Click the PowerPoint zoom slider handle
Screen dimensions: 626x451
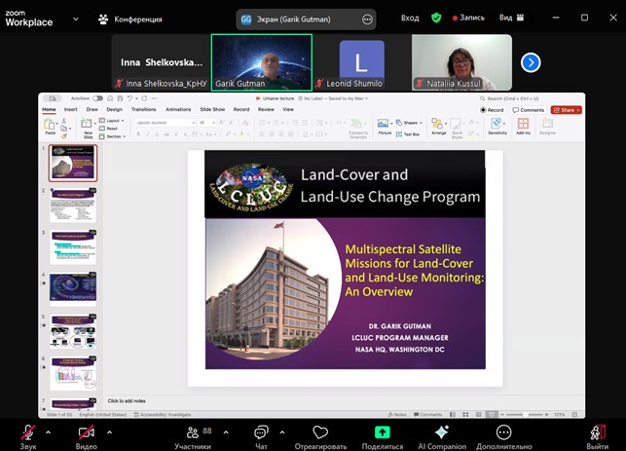click(526, 415)
